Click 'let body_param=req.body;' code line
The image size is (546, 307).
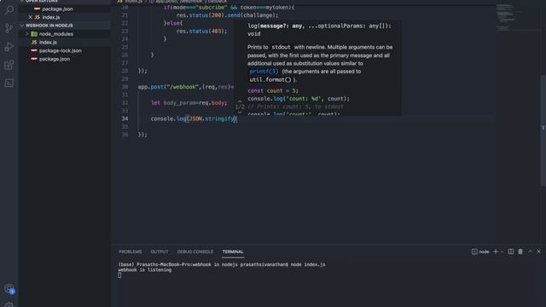189,103
